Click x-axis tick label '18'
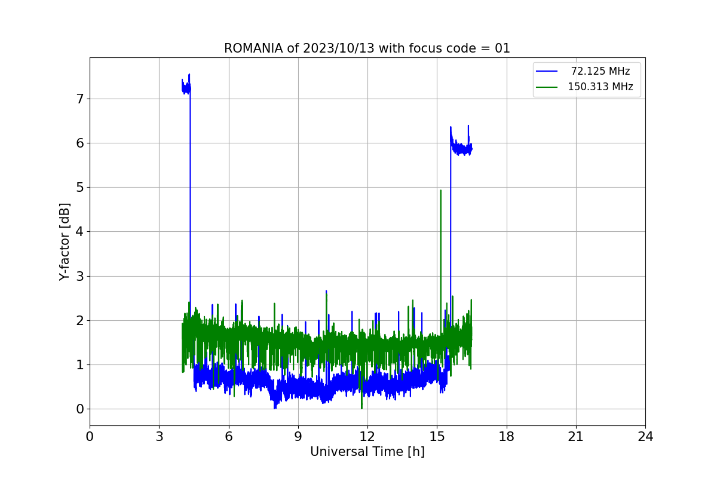This screenshot has width=717, height=478. [x=507, y=437]
